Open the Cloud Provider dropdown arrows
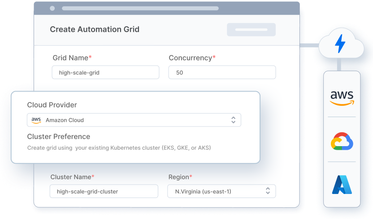This screenshot has height=219, width=373. click(x=234, y=120)
